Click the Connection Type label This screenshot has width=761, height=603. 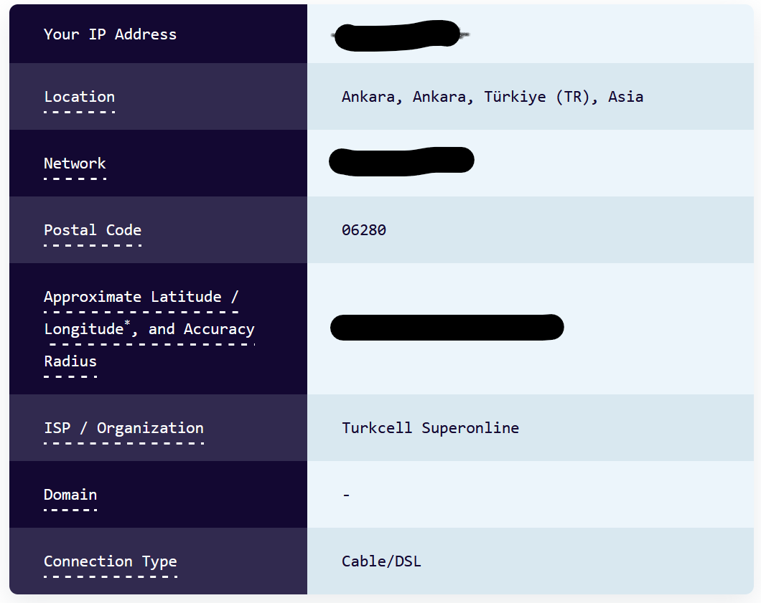(x=110, y=561)
